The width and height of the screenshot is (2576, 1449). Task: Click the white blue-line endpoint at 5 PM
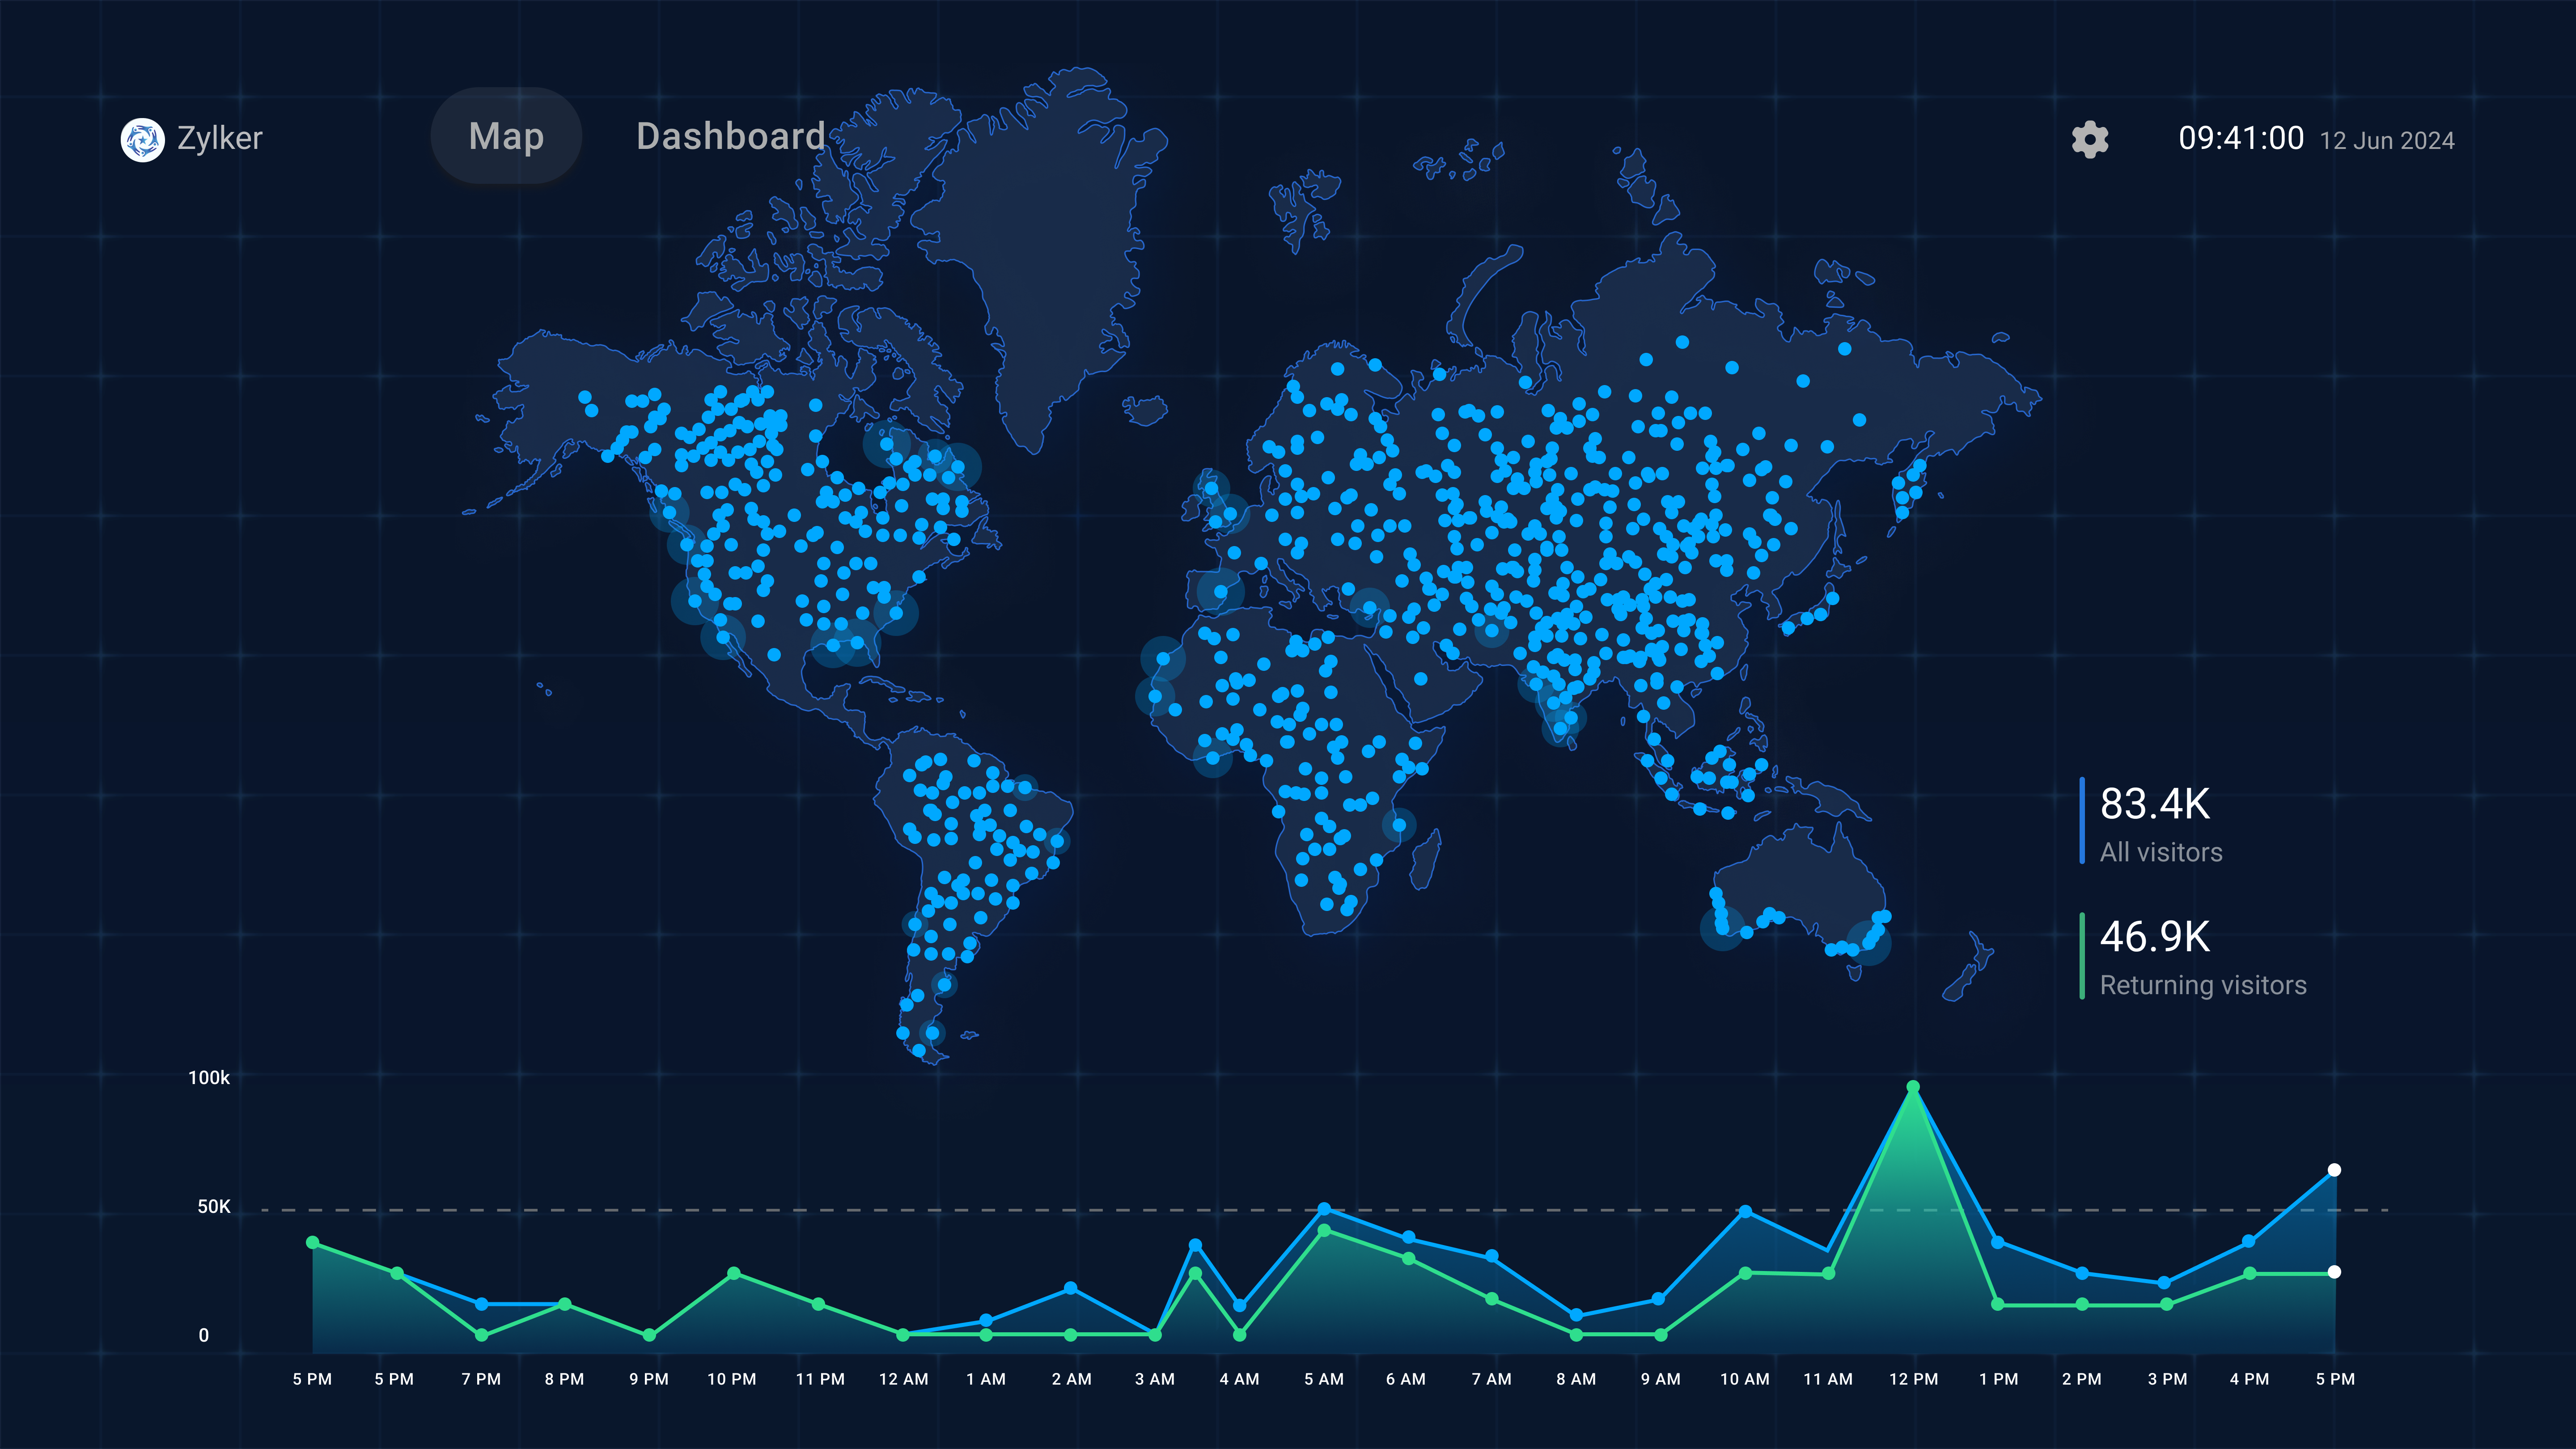click(2334, 1169)
